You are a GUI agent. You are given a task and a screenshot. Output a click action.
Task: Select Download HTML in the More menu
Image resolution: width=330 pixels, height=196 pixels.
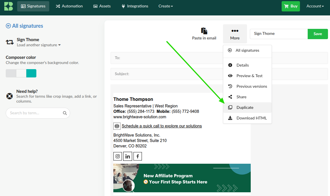tap(251, 118)
